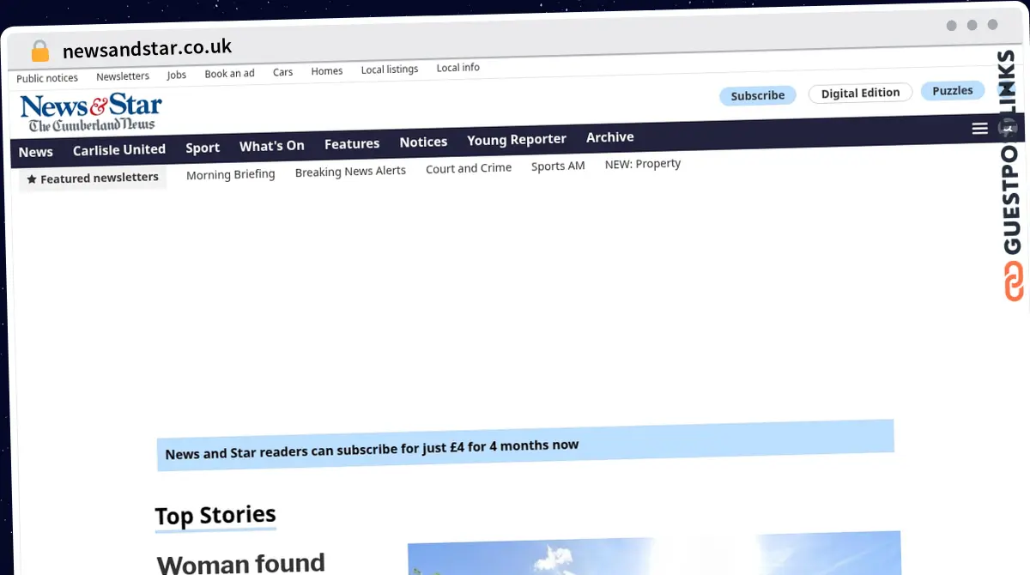Open the hamburger menu icon
The width and height of the screenshot is (1030, 575).
(x=979, y=129)
